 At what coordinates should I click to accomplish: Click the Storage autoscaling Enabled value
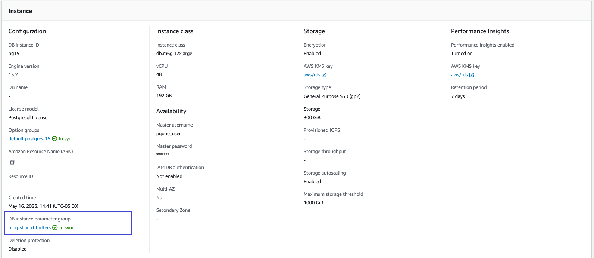tap(312, 182)
